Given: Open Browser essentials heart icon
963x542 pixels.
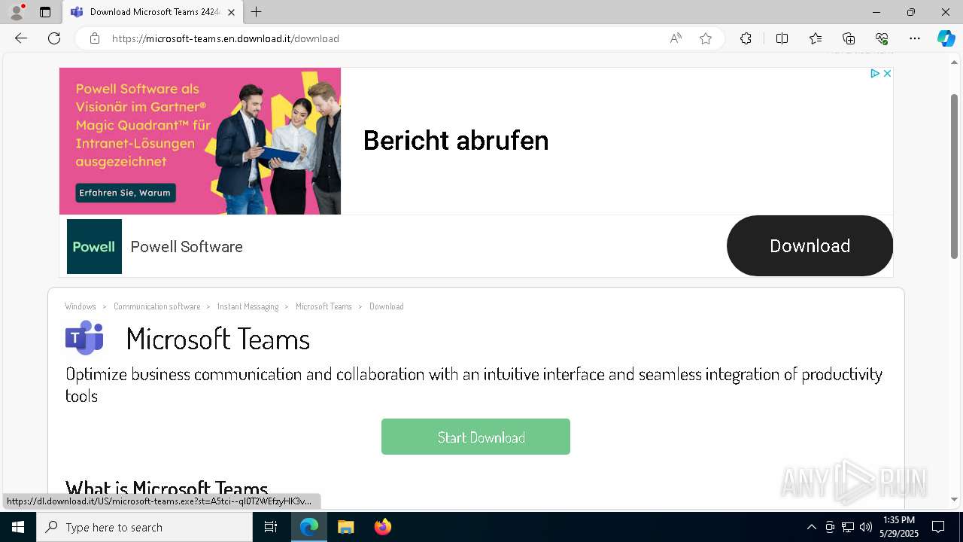Looking at the screenshot, I should pos(882,38).
